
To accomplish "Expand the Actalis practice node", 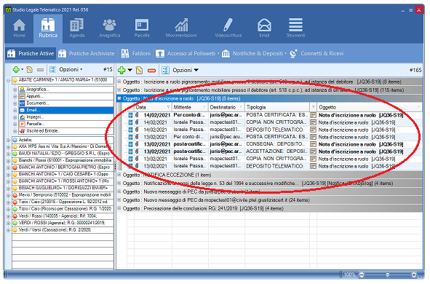I will point(8,141).
